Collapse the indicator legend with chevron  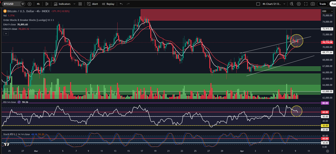(x=6, y=34)
